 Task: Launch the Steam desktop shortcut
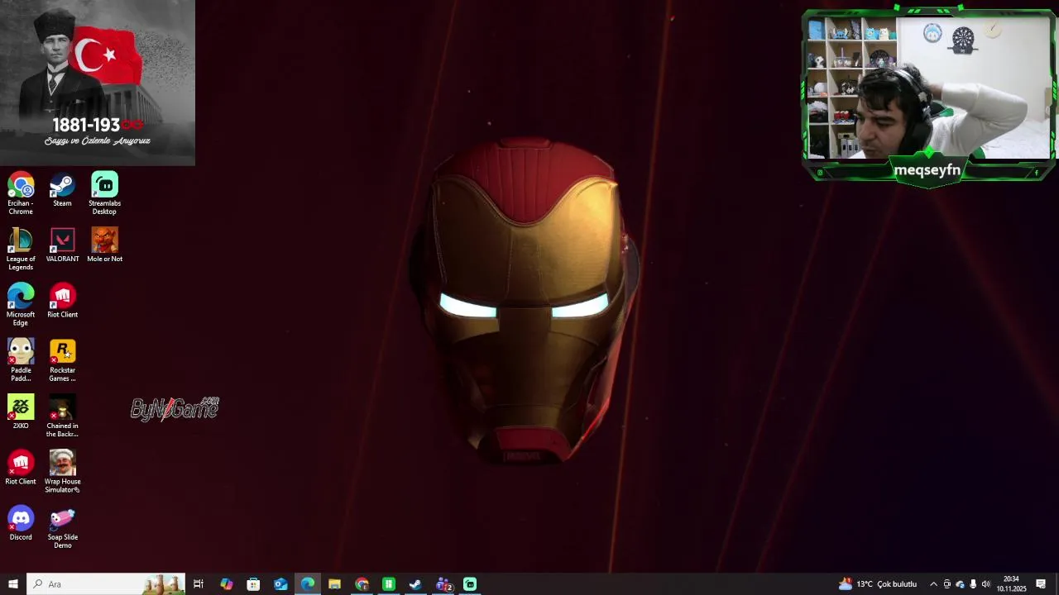pos(62,190)
